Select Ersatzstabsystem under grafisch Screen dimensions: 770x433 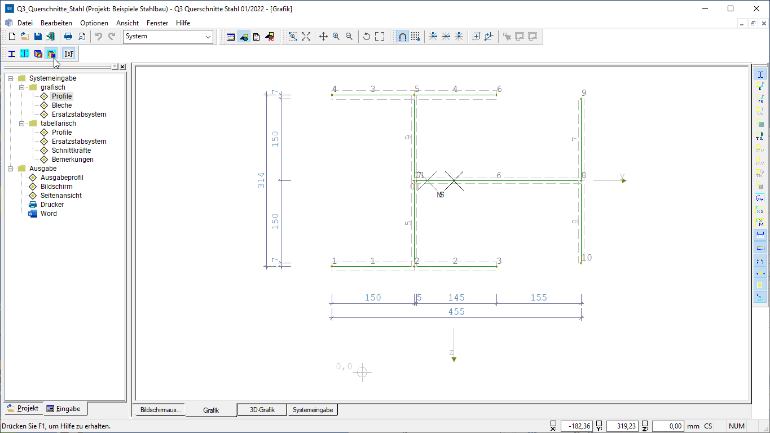[x=79, y=114]
